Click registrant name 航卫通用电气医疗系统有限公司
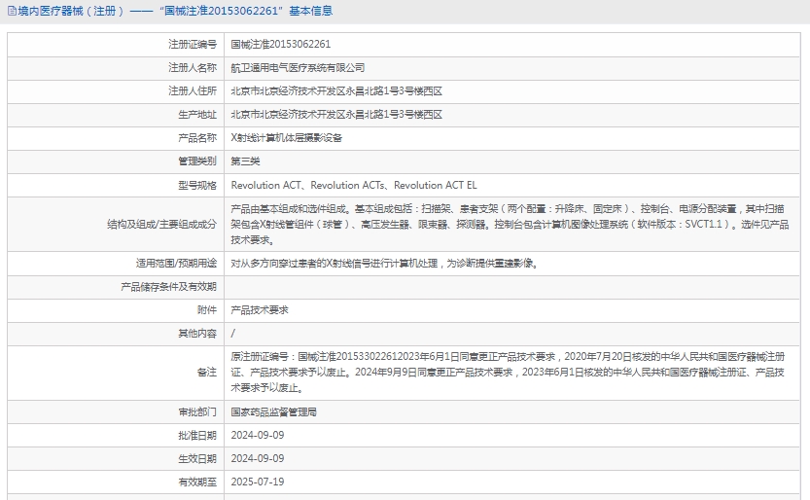 (298, 68)
